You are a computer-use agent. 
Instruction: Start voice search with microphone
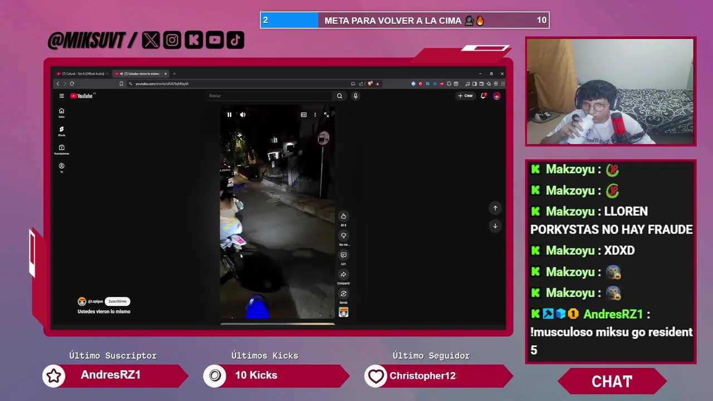355,96
